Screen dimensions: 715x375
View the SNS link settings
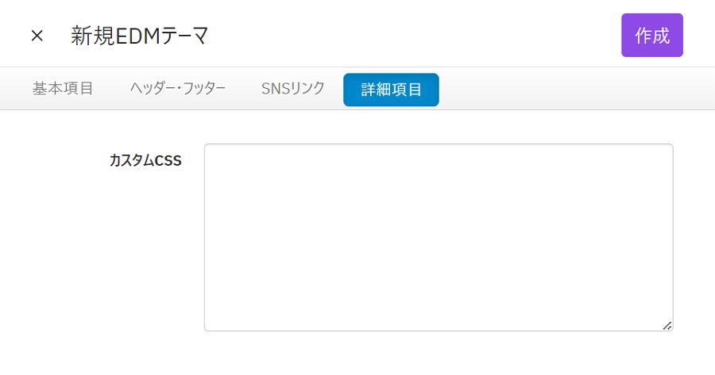(293, 89)
